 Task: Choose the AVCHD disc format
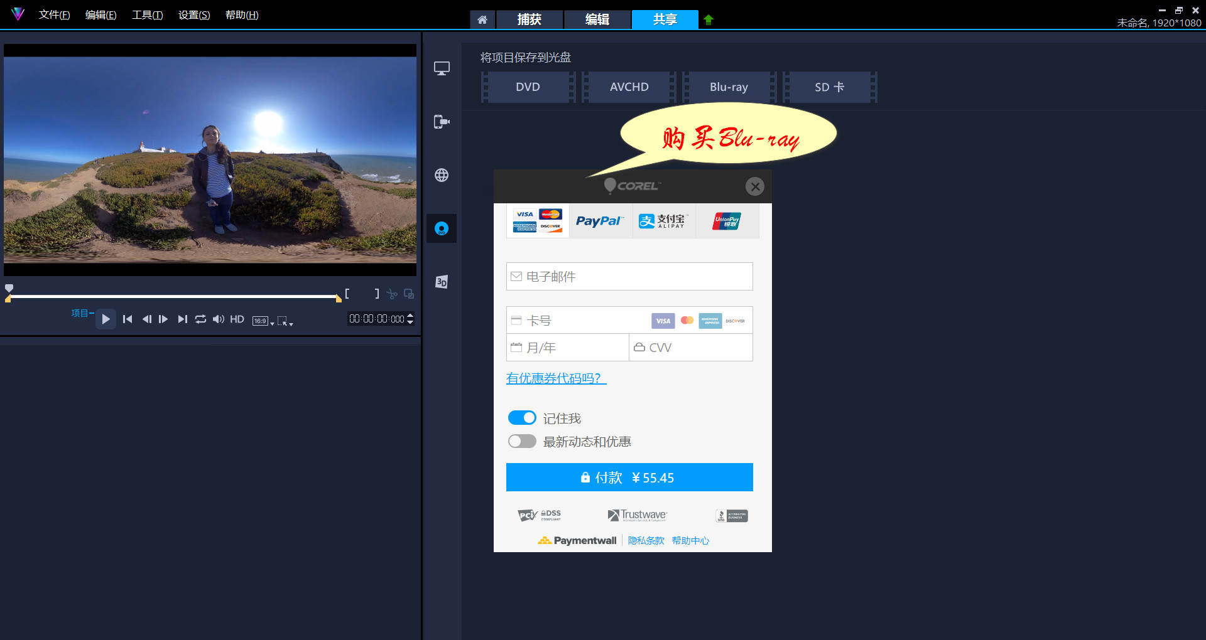(629, 87)
